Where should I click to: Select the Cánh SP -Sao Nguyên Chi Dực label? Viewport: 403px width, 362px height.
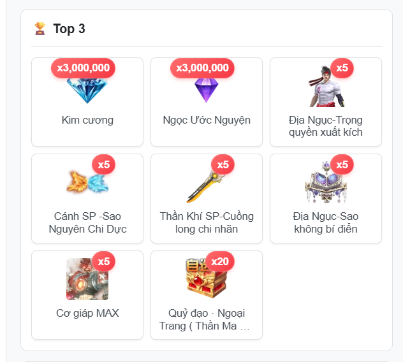tap(87, 222)
